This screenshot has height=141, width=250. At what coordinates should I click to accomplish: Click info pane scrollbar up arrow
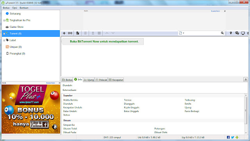coord(246,95)
